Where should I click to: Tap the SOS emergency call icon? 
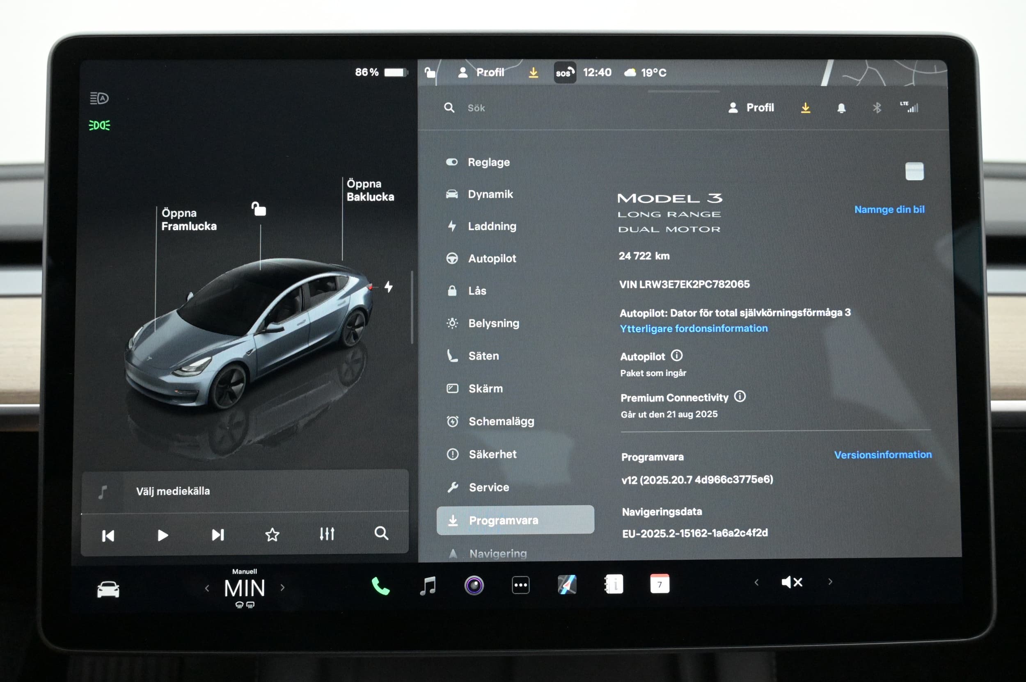(565, 73)
